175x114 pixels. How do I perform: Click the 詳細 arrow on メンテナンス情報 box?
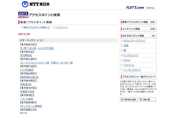coord(153,29)
